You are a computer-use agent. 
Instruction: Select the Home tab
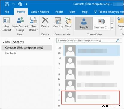[x=21, y=12]
